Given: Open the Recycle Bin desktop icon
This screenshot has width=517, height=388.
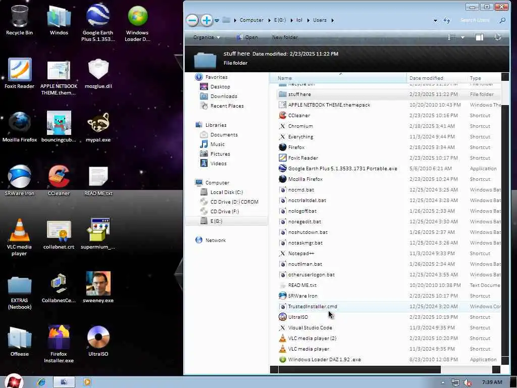Looking at the screenshot, I should (x=19, y=20).
